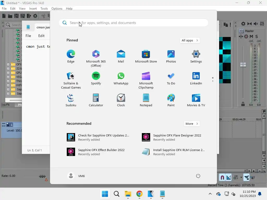The height and width of the screenshot is (200, 267).
Task: Click VEGAS Render As toolbar icon
Action: [x=29, y=16]
